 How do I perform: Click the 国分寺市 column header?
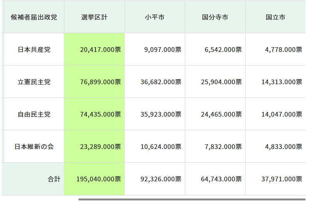[x=215, y=17]
